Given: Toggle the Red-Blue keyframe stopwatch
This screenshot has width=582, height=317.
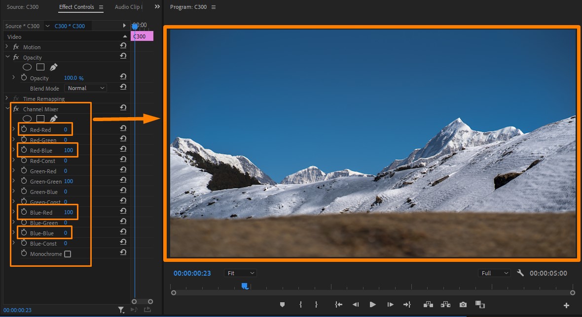Looking at the screenshot, I should [24, 150].
